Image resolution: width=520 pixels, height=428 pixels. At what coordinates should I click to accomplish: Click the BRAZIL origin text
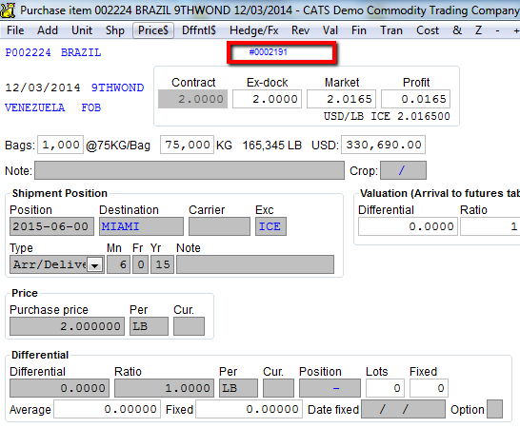(x=81, y=52)
